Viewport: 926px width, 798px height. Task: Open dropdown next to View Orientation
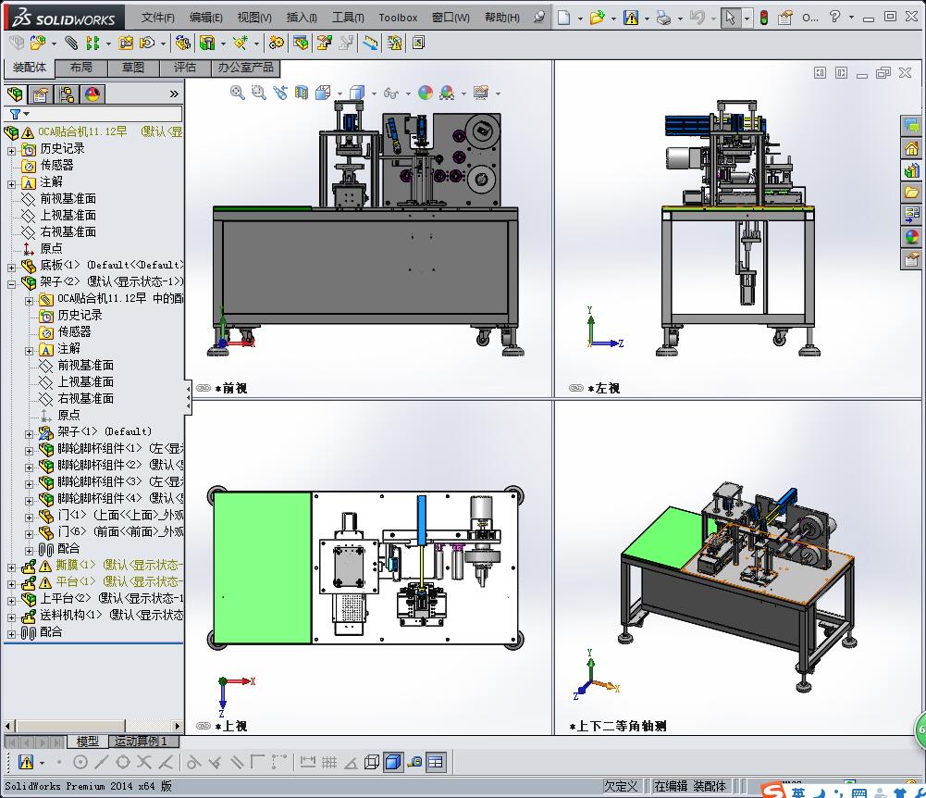tap(340, 94)
